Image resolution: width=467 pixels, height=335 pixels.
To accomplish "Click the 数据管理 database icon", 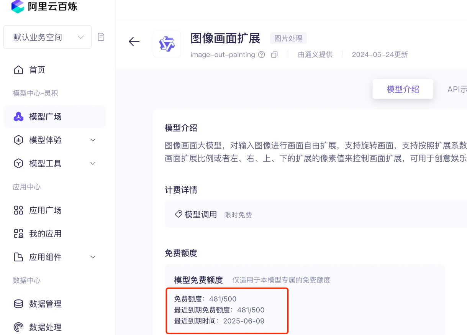I will coord(18,304).
